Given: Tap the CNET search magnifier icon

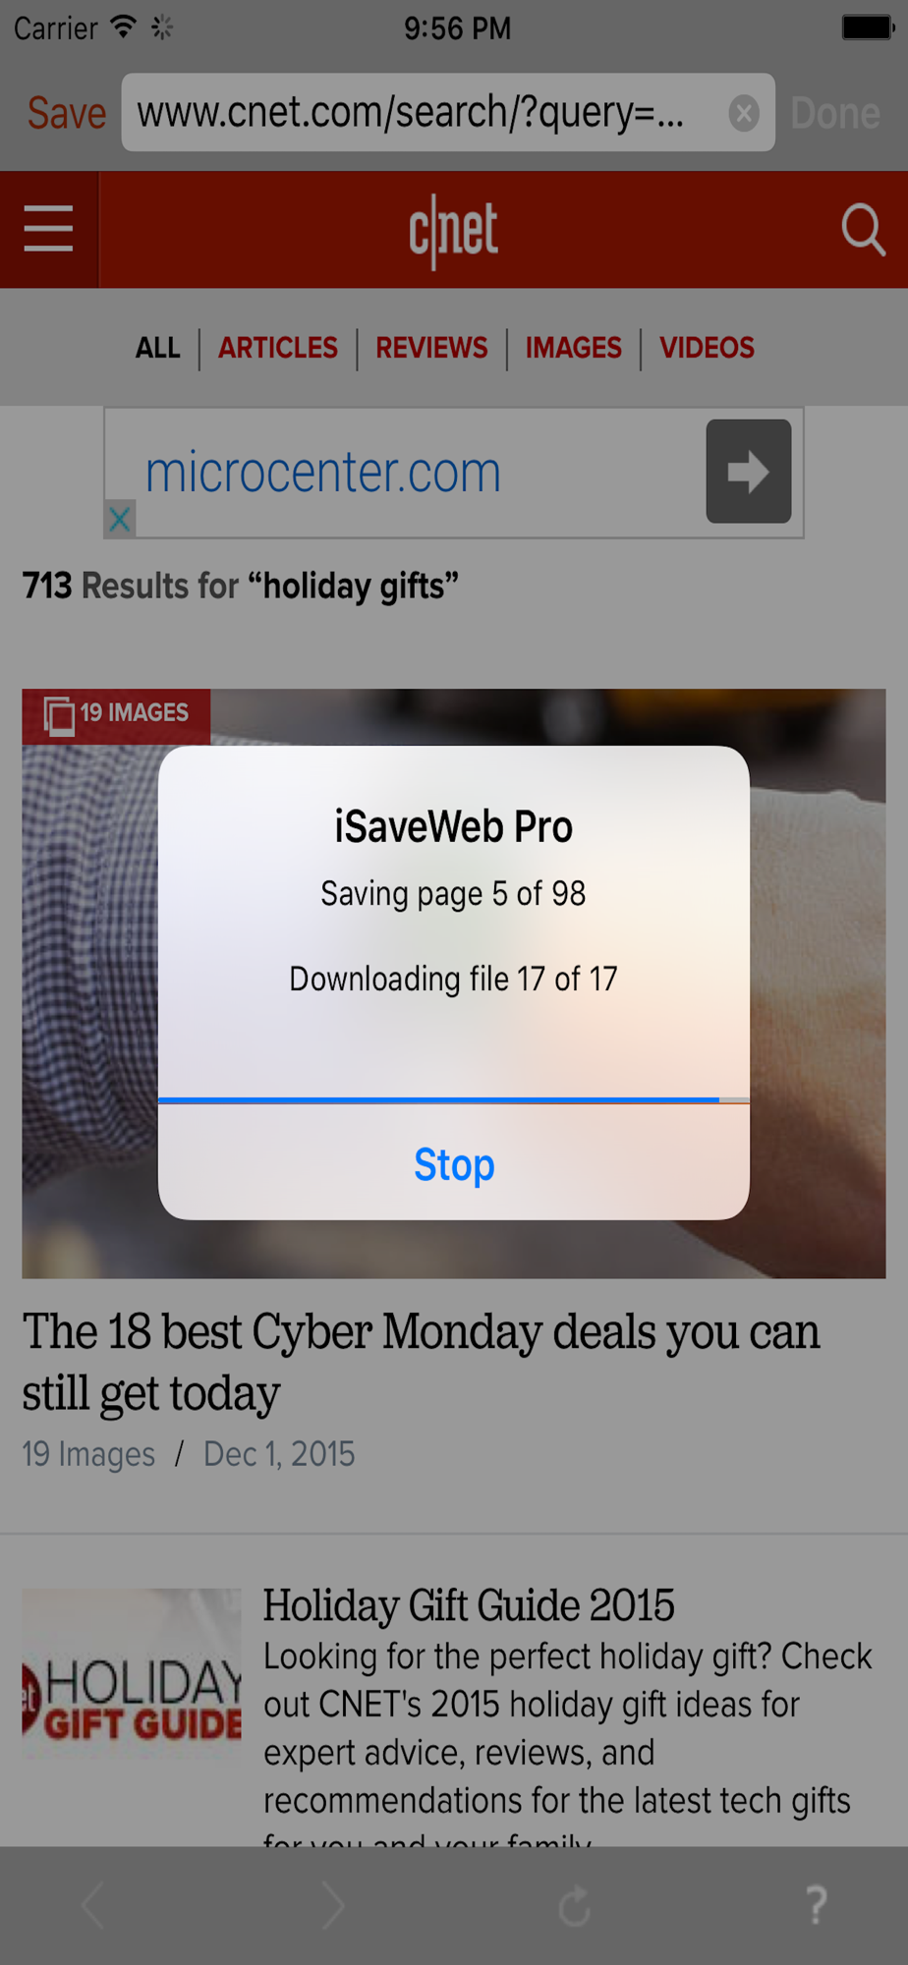Looking at the screenshot, I should coord(863,229).
